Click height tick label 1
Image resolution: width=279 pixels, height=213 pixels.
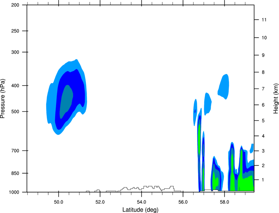(x=263, y=180)
